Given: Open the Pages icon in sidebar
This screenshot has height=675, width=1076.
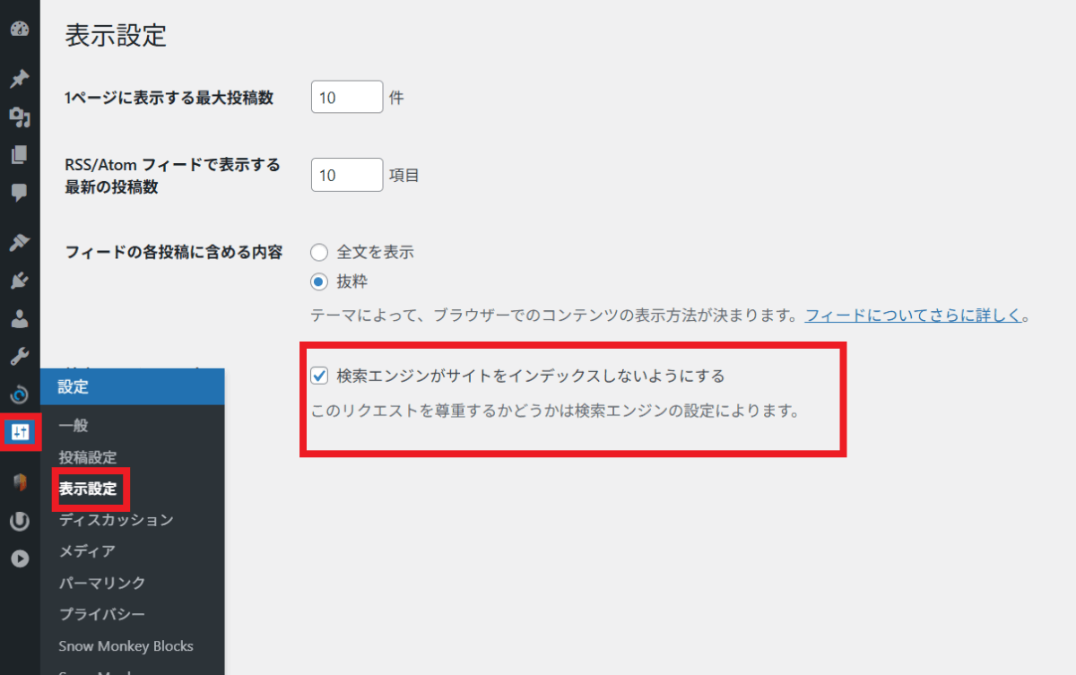Looking at the screenshot, I should [20, 155].
